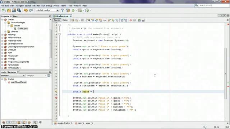Click the Start Macro Recording red icon

point(130,20)
